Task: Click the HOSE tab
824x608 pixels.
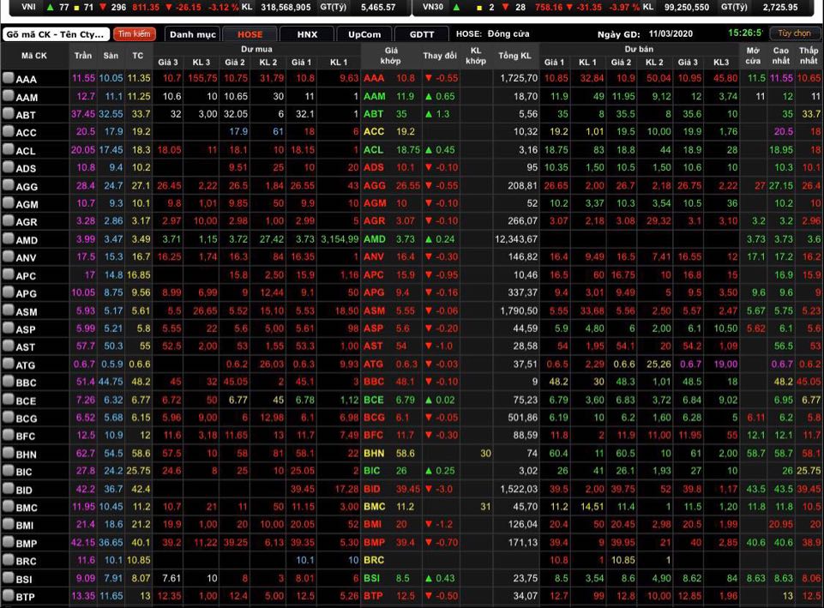Action: tap(250, 34)
